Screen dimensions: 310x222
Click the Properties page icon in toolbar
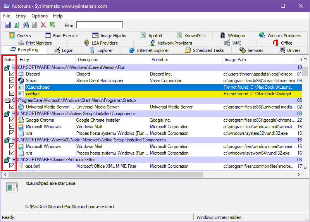pyautogui.click(x=34, y=25)
